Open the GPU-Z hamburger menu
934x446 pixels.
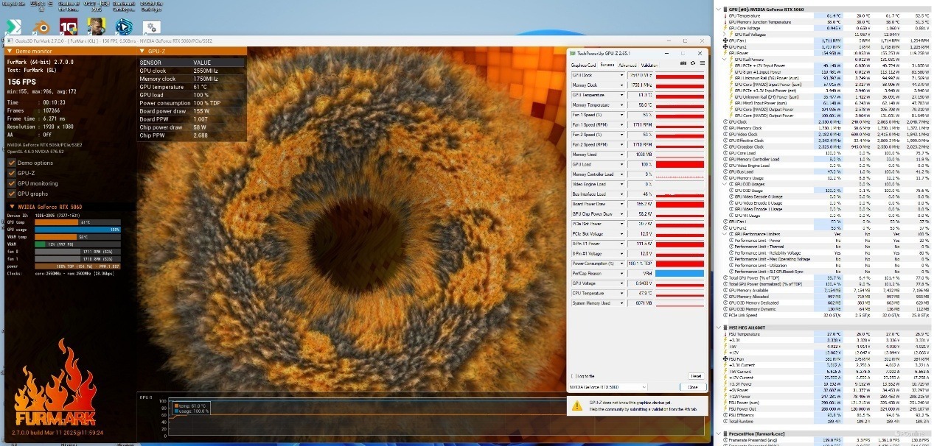[x=701, y=65]
